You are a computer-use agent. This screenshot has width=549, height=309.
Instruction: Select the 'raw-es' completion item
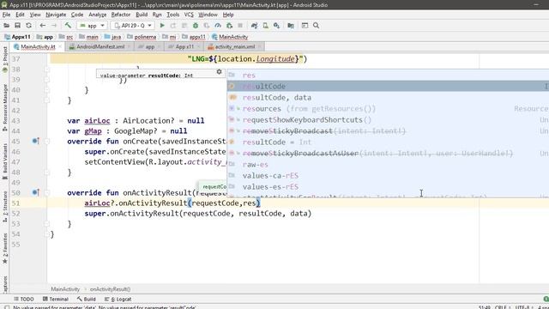click(x=388, y=164)
